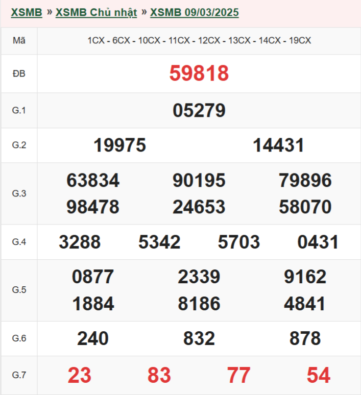This screenshot has width=361, height=395.
Task: Click fourth prize number 5342
Action: point(160,242)
